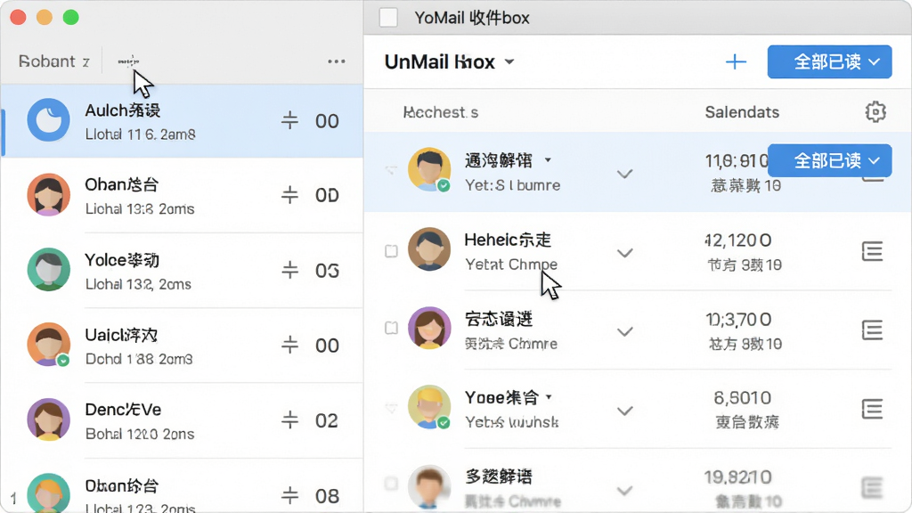Click the plus-minus icon in the Uaicl row
The width and height of the screenshot is (912, 513).
coord(289,345)
